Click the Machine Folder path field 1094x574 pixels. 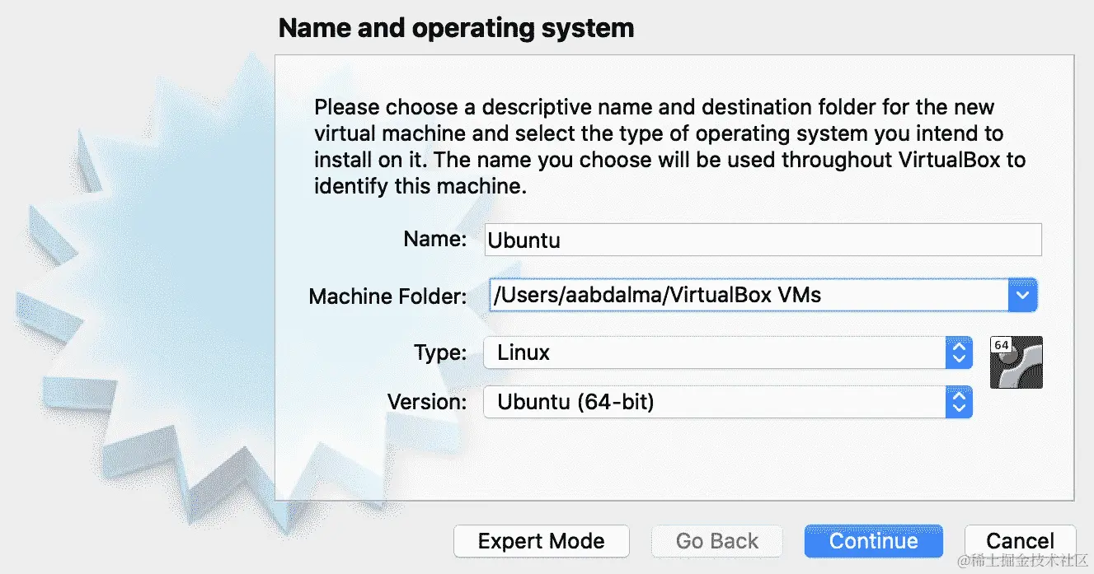[749, 295]
